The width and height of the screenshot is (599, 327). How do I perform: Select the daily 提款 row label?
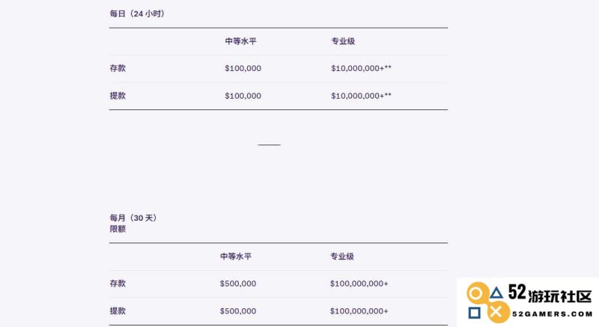118,96
